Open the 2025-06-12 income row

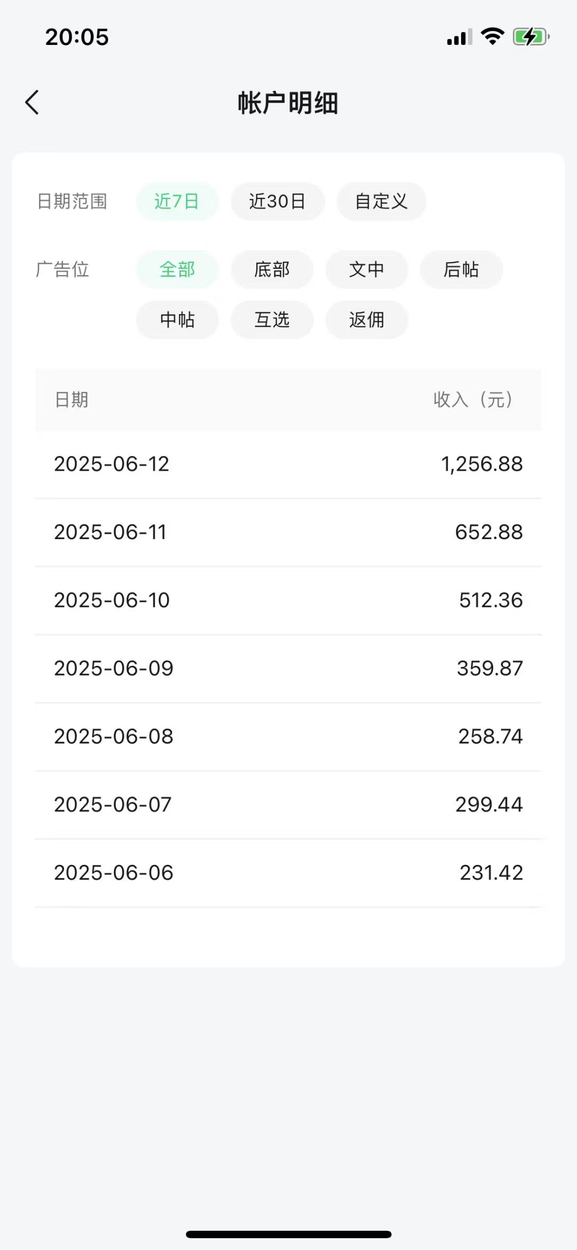pyautogui.click(x=288, y=464)
